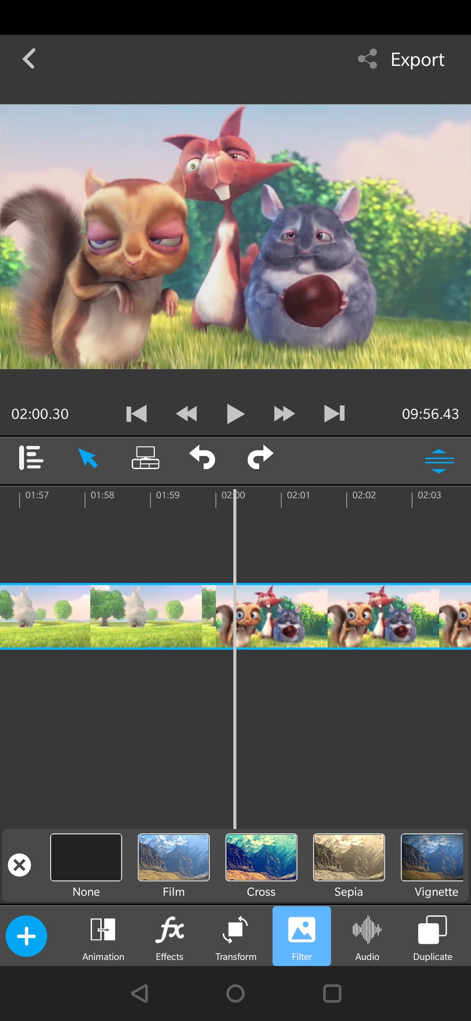This screenshot has height=1021, width=471.
Task: Go back with the top-left arrow
Action: (x=29, y=58)
